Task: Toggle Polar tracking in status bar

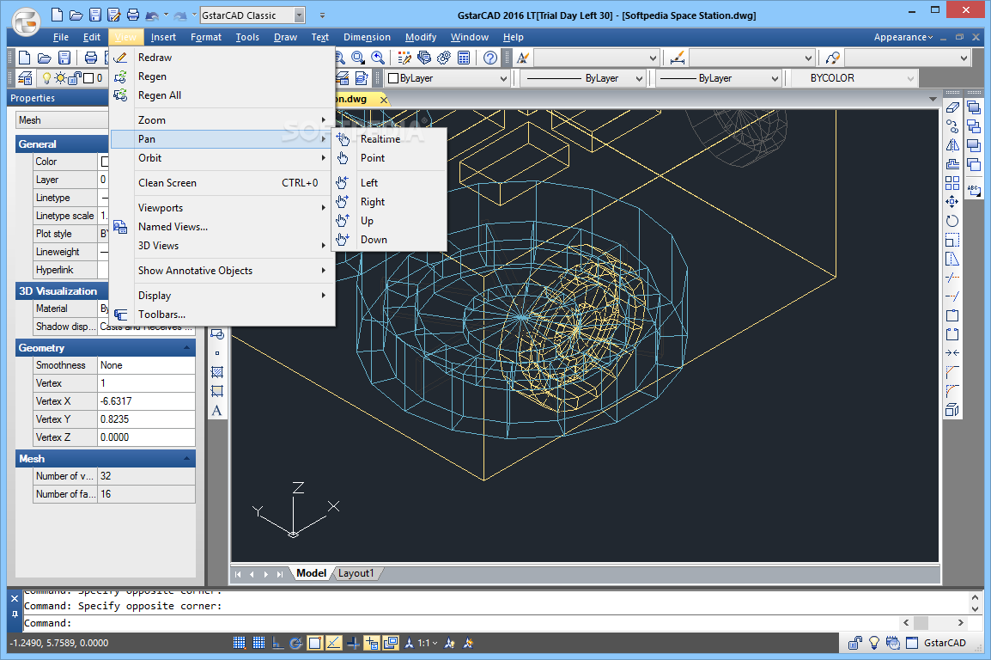Action: pyautogui.click(x=295, y=643)
